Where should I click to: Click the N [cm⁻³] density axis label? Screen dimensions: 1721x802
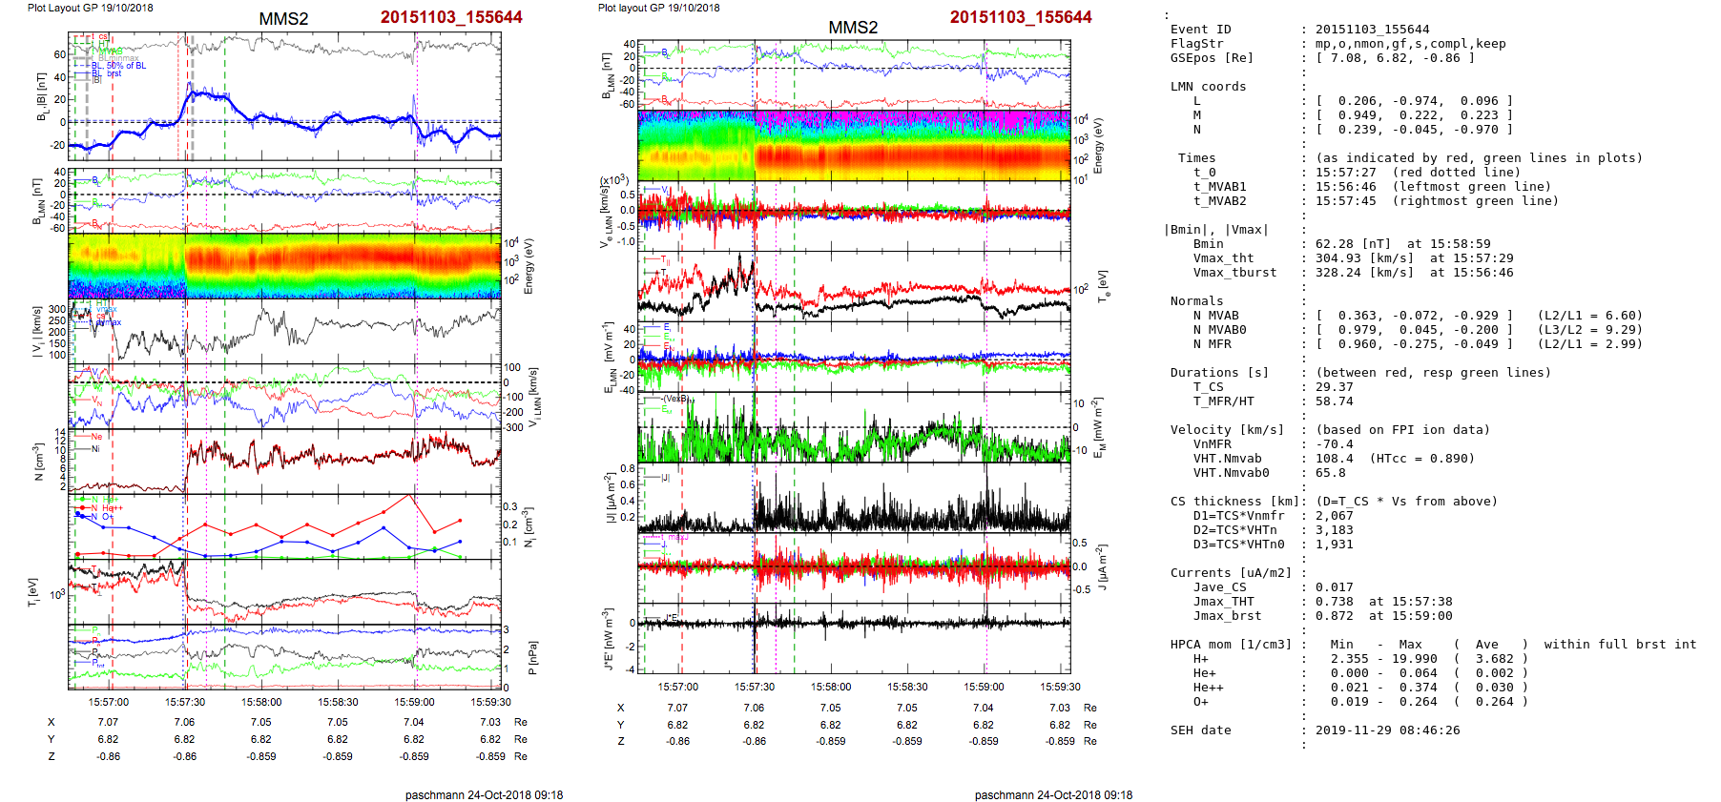tap(39, 462)
